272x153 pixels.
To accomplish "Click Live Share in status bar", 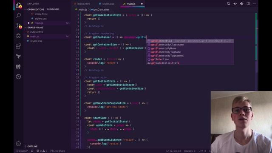I will coord(58,151).
